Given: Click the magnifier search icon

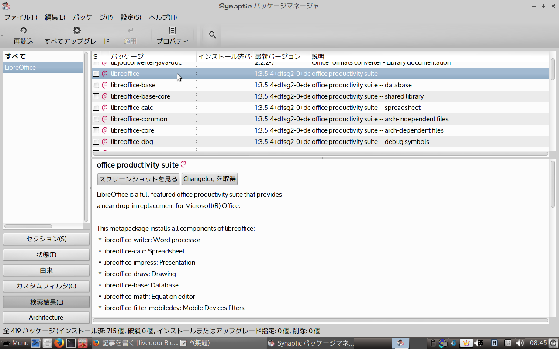Looking at the screenshot, I should (213, 35).
